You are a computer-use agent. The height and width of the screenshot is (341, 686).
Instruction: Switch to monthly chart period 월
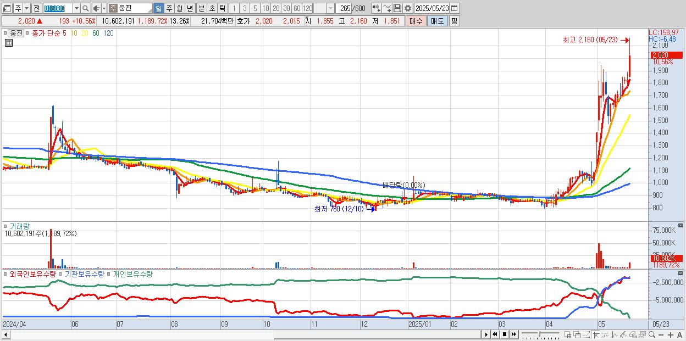point(179,8)
